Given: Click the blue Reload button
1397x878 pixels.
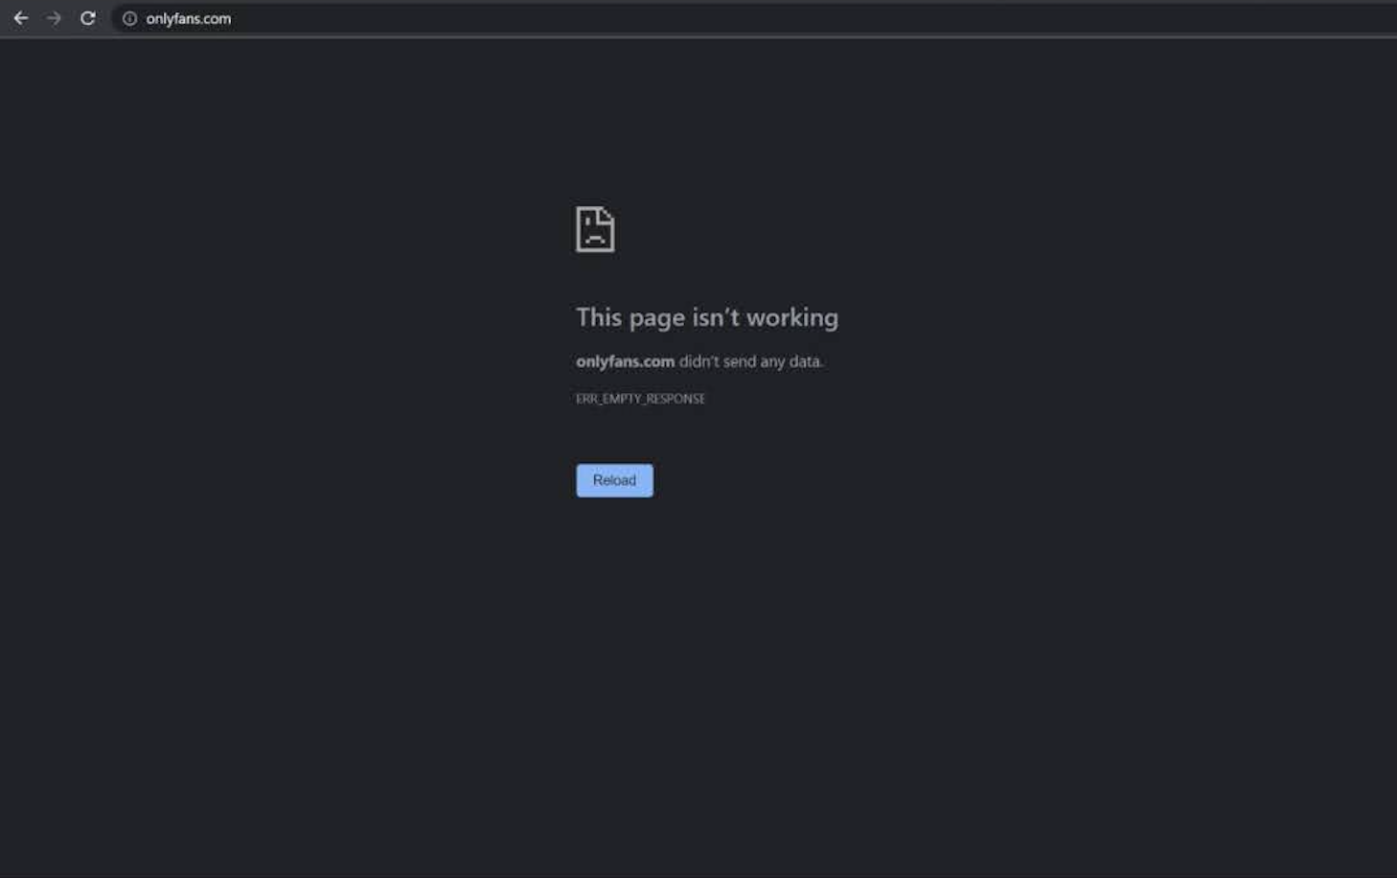Looking at the screenshot, I should tap(614, 480).
